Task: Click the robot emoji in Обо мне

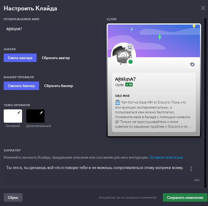Action: [x=118, y=102]
